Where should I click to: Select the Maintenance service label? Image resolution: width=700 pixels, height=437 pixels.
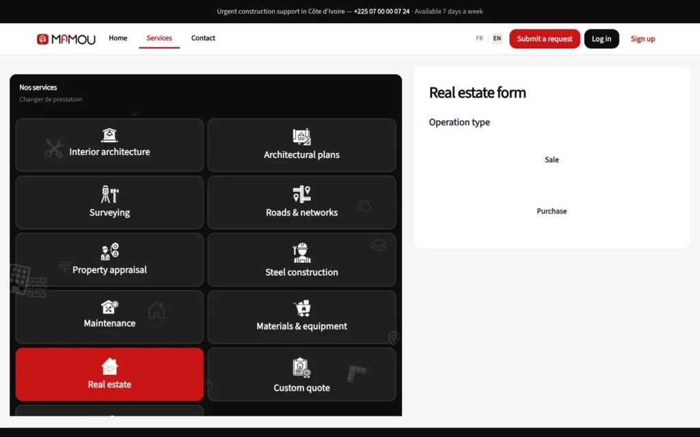click(x=109, y=323)
